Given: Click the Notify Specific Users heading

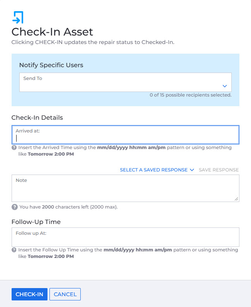Looking at the screenshot, I should 51,65.
